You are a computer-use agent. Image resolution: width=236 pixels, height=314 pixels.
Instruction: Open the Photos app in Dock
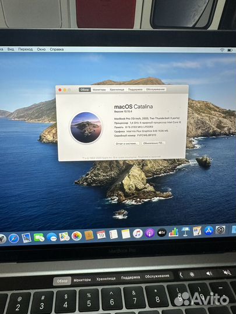coord(76,236)
